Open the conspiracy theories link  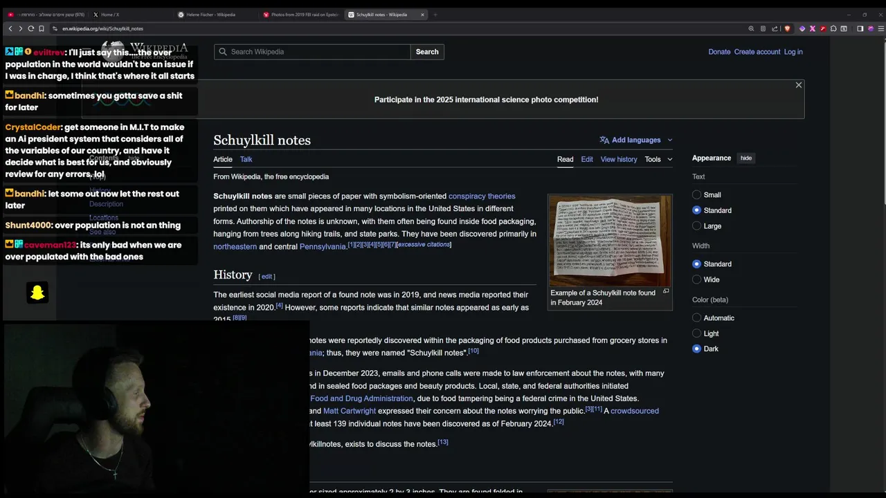click(482, 196)
